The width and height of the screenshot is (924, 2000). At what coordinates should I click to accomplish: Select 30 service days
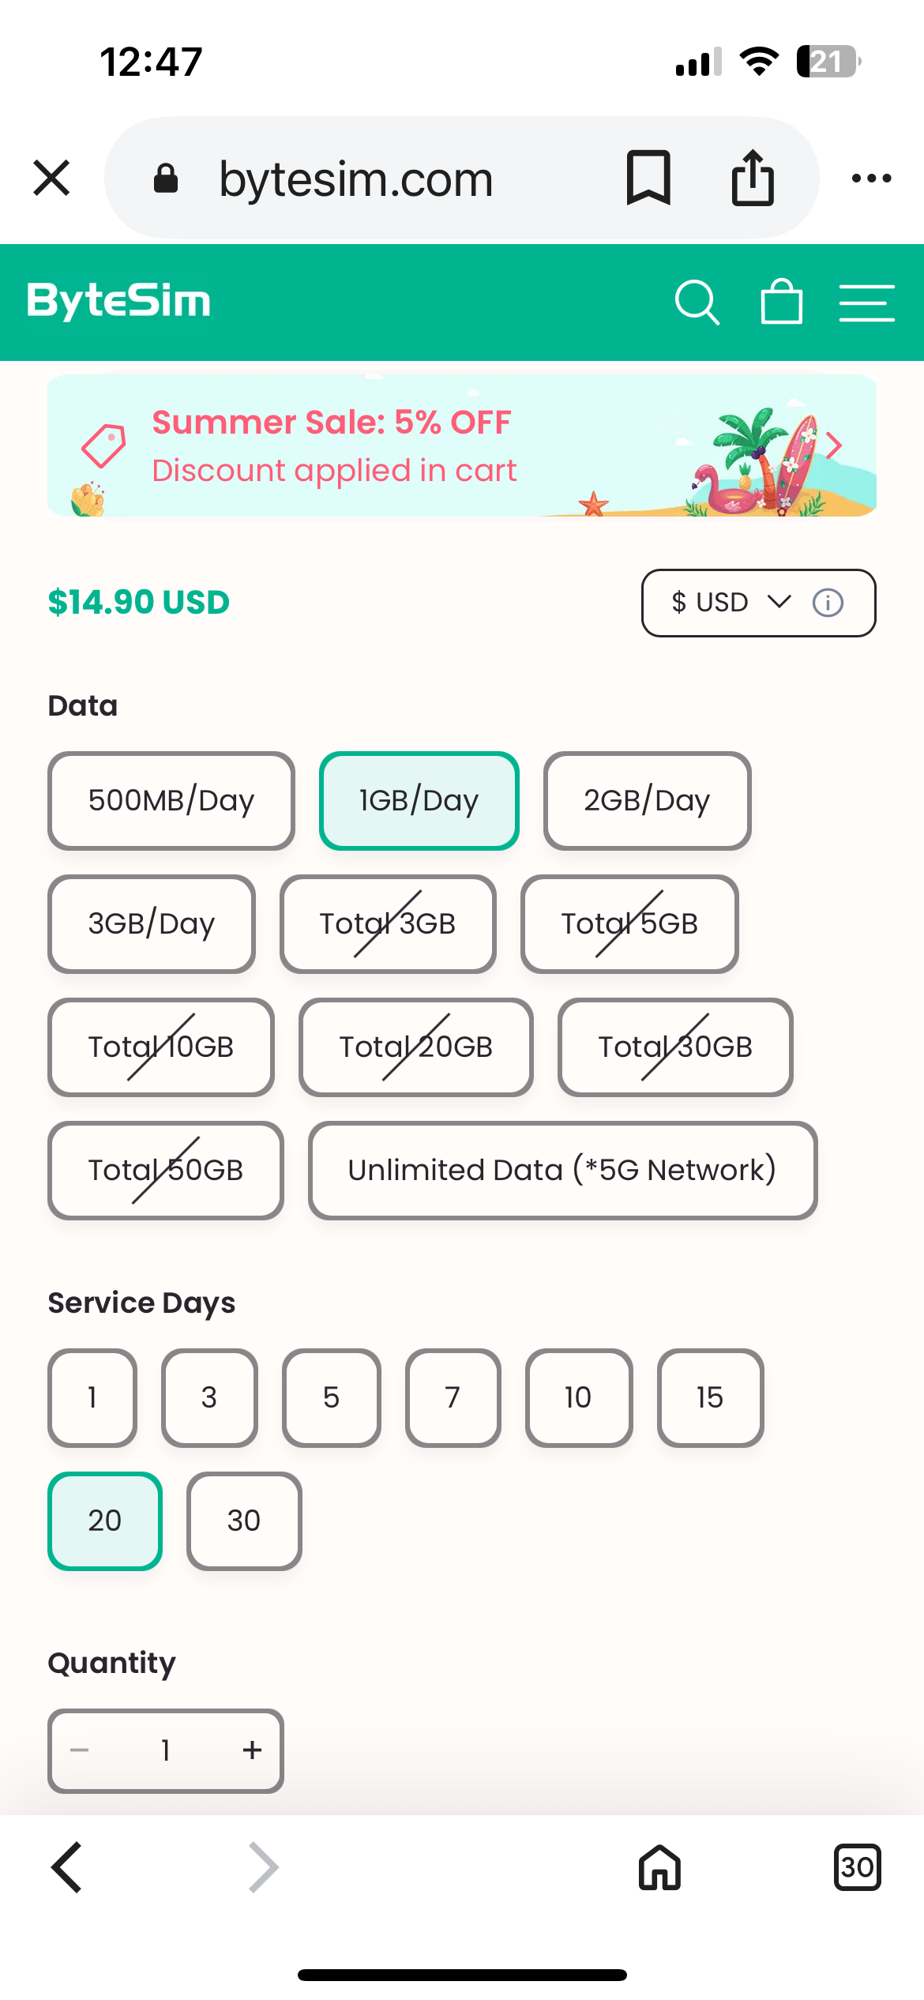[x=244, y=1521]
